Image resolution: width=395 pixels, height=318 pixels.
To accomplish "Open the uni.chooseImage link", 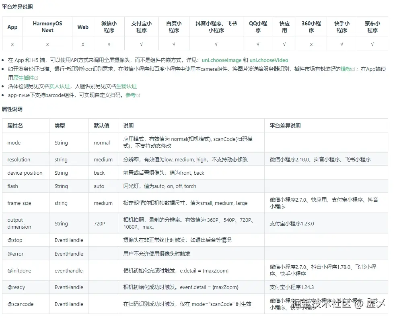I will tap(221, 60).
